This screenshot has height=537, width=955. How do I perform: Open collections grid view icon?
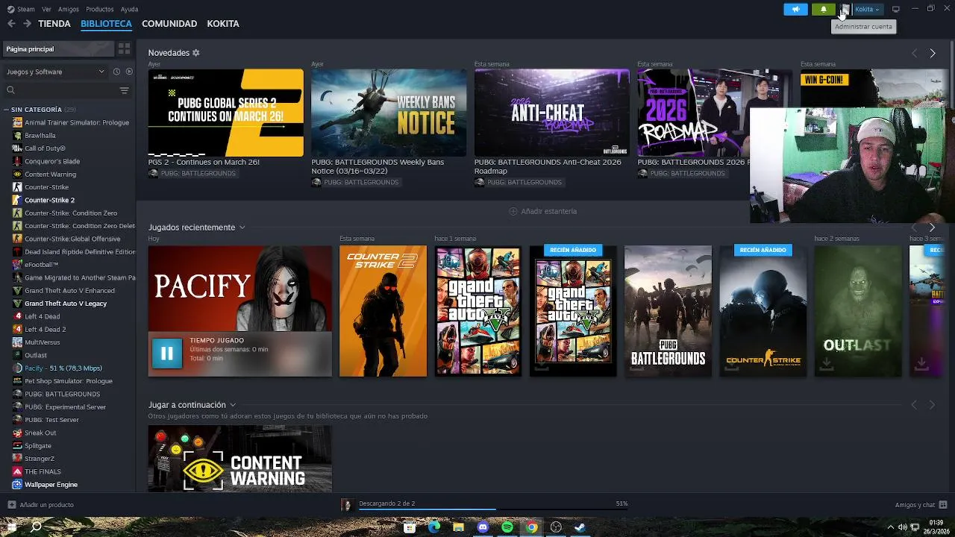[124, 49]
